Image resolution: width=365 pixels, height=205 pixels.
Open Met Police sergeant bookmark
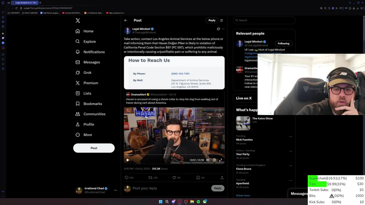[50, 13]
